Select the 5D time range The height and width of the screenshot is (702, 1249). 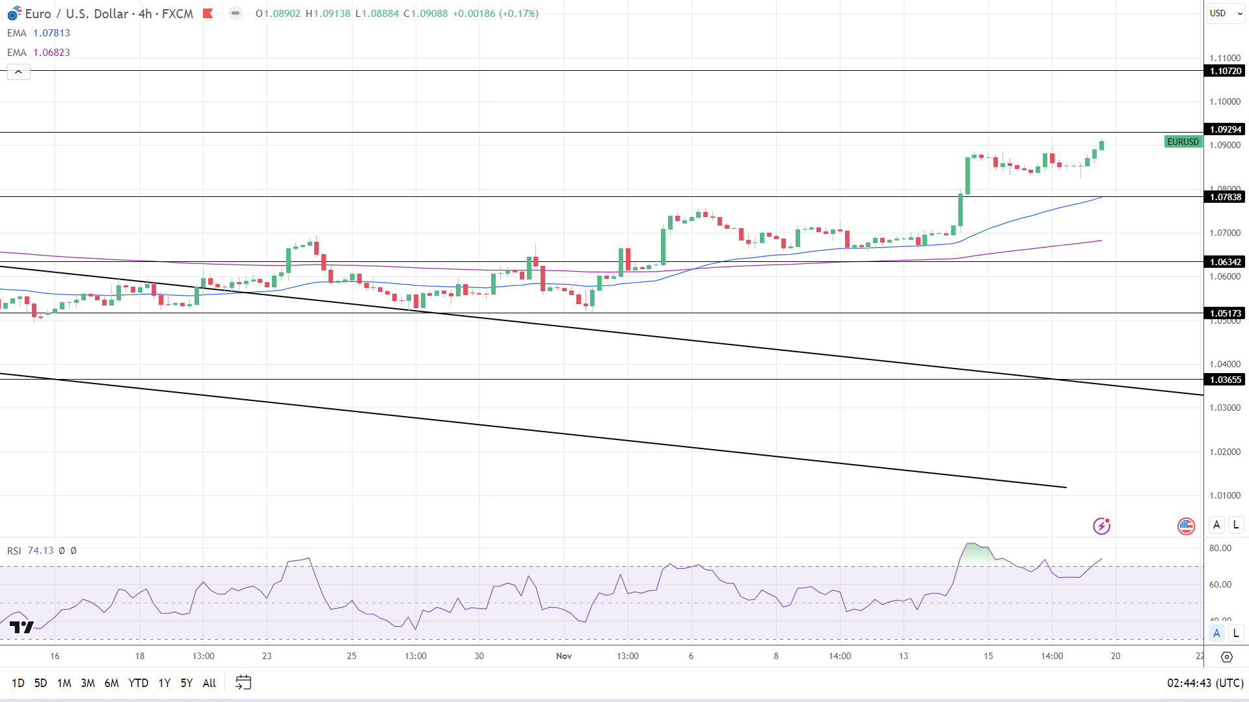pyautogui.click(x=40, y=683)
